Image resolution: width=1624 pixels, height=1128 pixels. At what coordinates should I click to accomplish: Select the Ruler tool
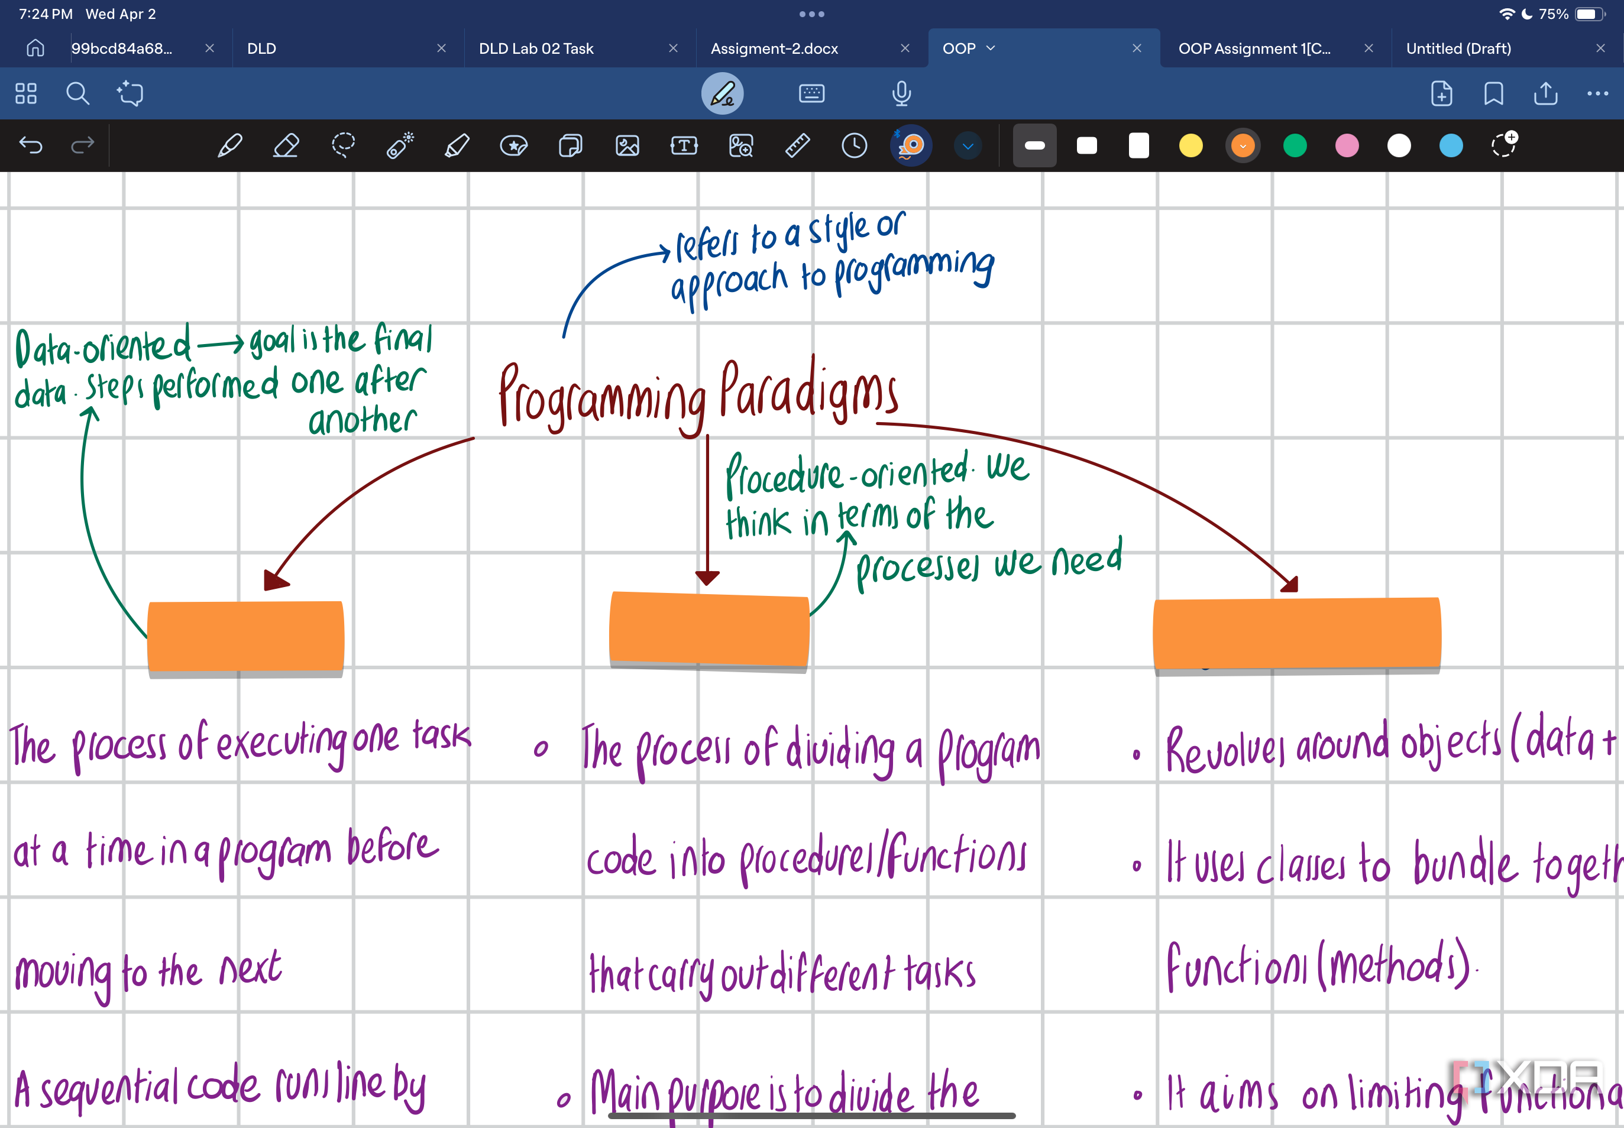[797, 146]
